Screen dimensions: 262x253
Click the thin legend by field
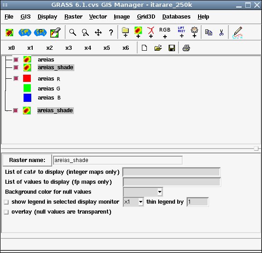click(x=198, y=202)
